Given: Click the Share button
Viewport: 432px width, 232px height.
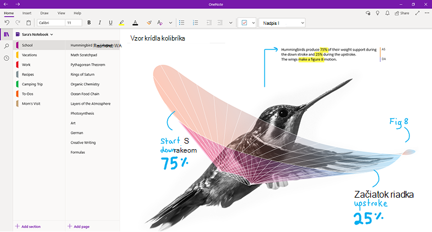Looking at the screenshot, I should 402,13.
